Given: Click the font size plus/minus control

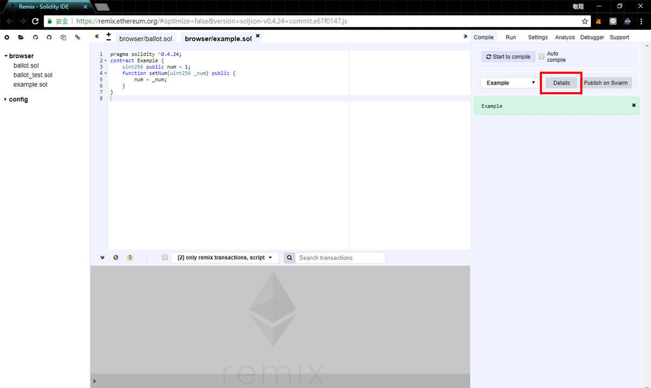Looking at the screenshot, I should pos(109,37).
